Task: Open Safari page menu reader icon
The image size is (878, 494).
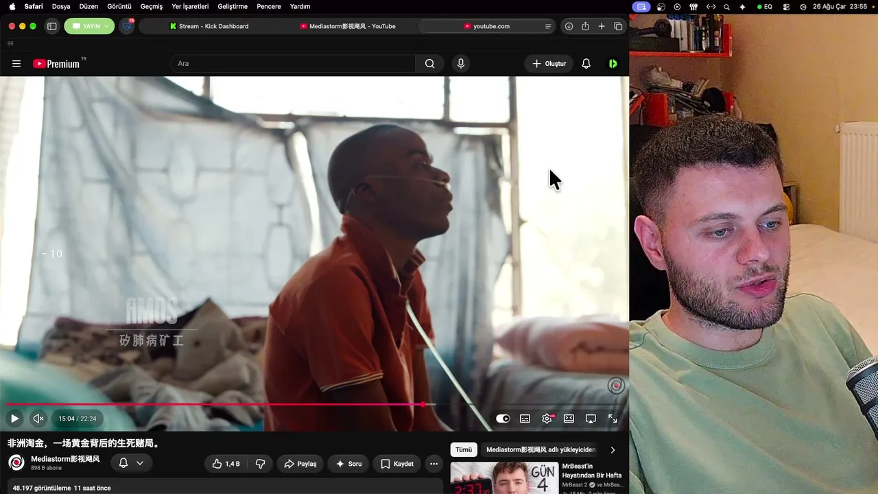Action: [548, 26]
